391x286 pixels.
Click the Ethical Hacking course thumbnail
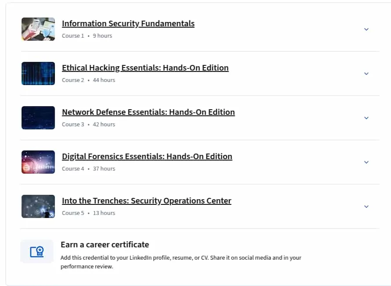(x=38, y=73)
